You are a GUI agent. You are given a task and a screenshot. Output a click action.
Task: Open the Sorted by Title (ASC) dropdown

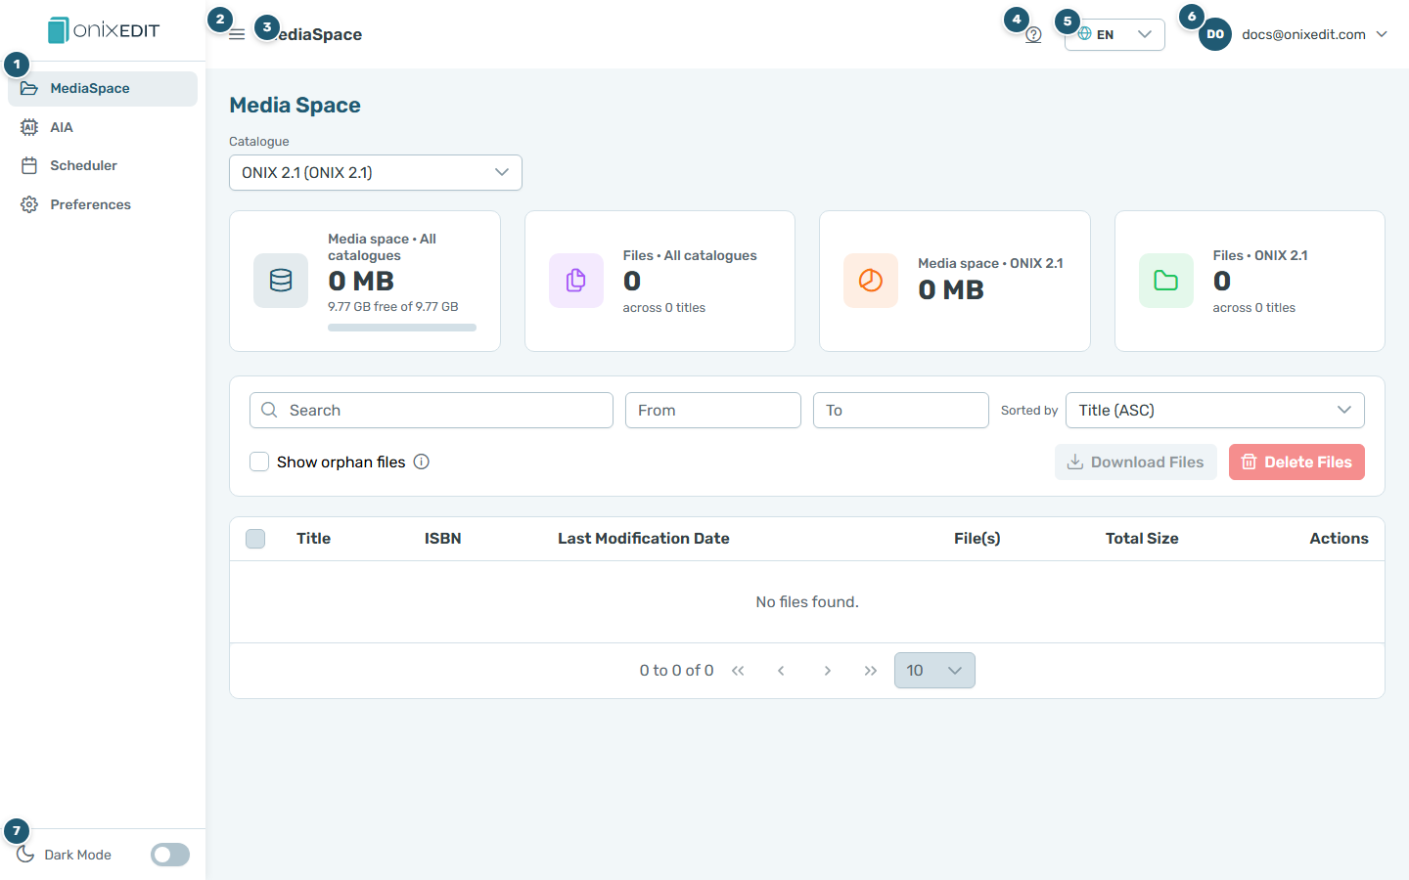pyautogui.click(x=1215, y=410)
